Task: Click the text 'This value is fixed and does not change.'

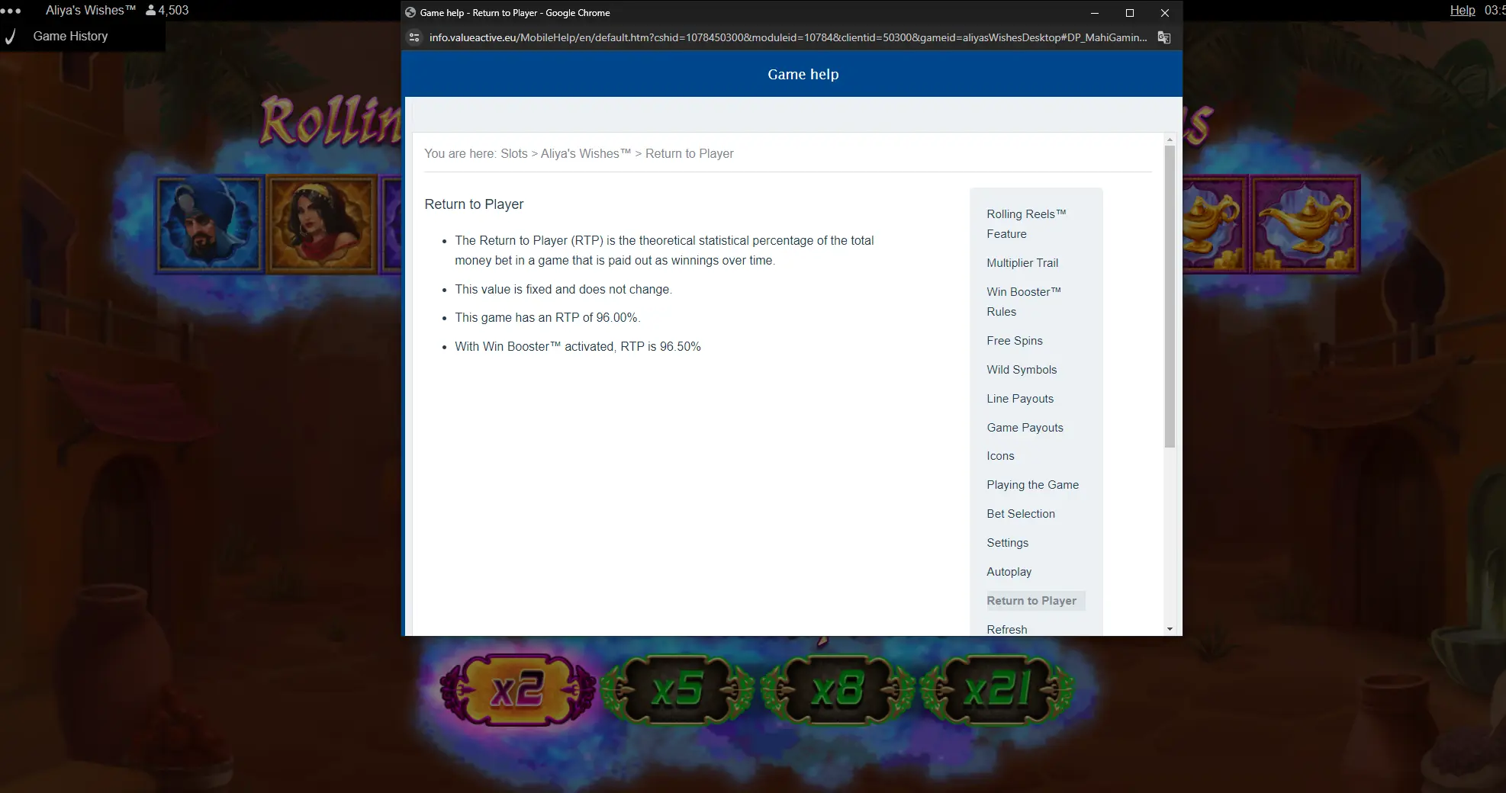Action: (563, 290)
